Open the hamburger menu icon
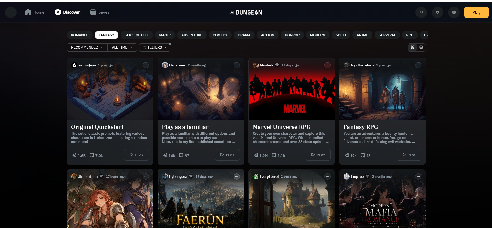This screenshot has width=492, height=228. (x=11, y=12)
